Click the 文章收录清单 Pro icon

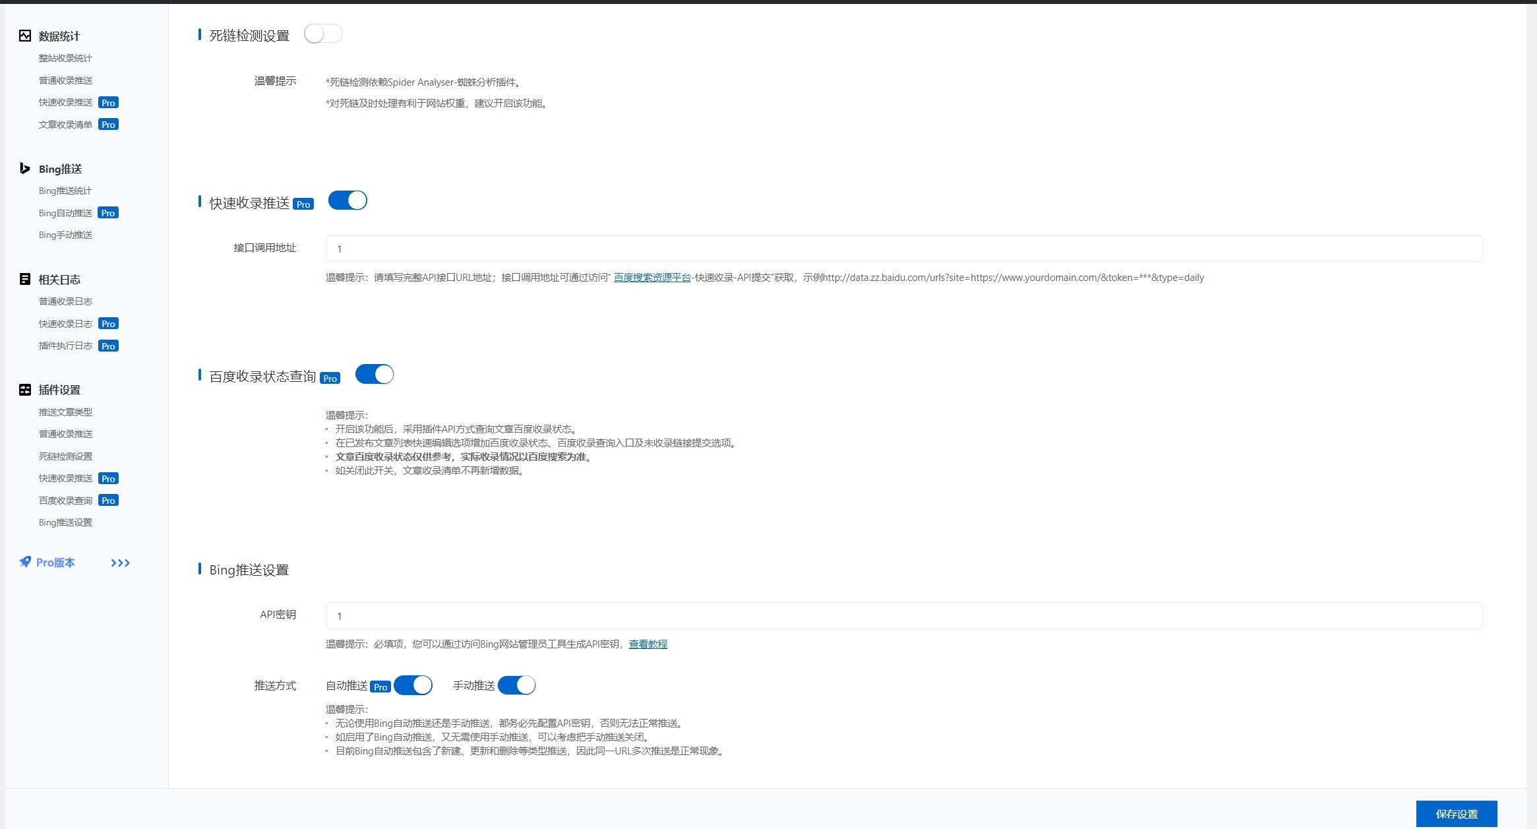coord(108,123)
